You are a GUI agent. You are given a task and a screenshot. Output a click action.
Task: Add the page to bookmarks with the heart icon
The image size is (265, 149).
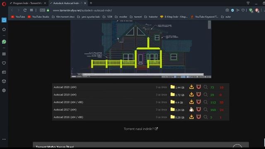point(243,10)
